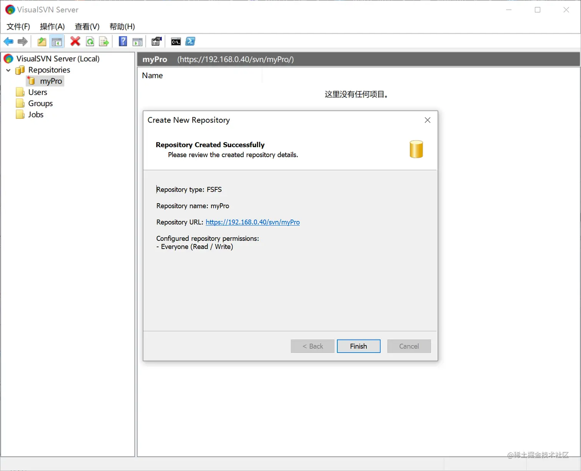Toggle the show/hide console tree icon
Viewport: 581px width, 471px height.
57,41
